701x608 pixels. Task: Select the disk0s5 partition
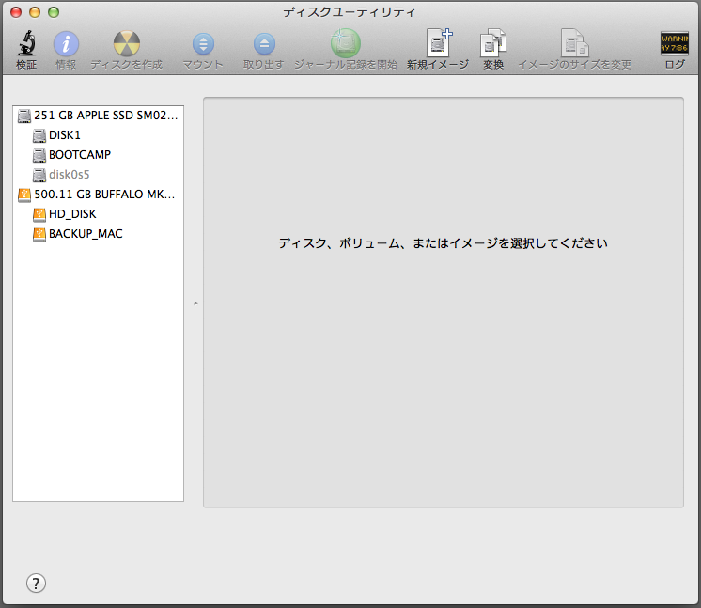pyautogui.click(x=99, y=175)
